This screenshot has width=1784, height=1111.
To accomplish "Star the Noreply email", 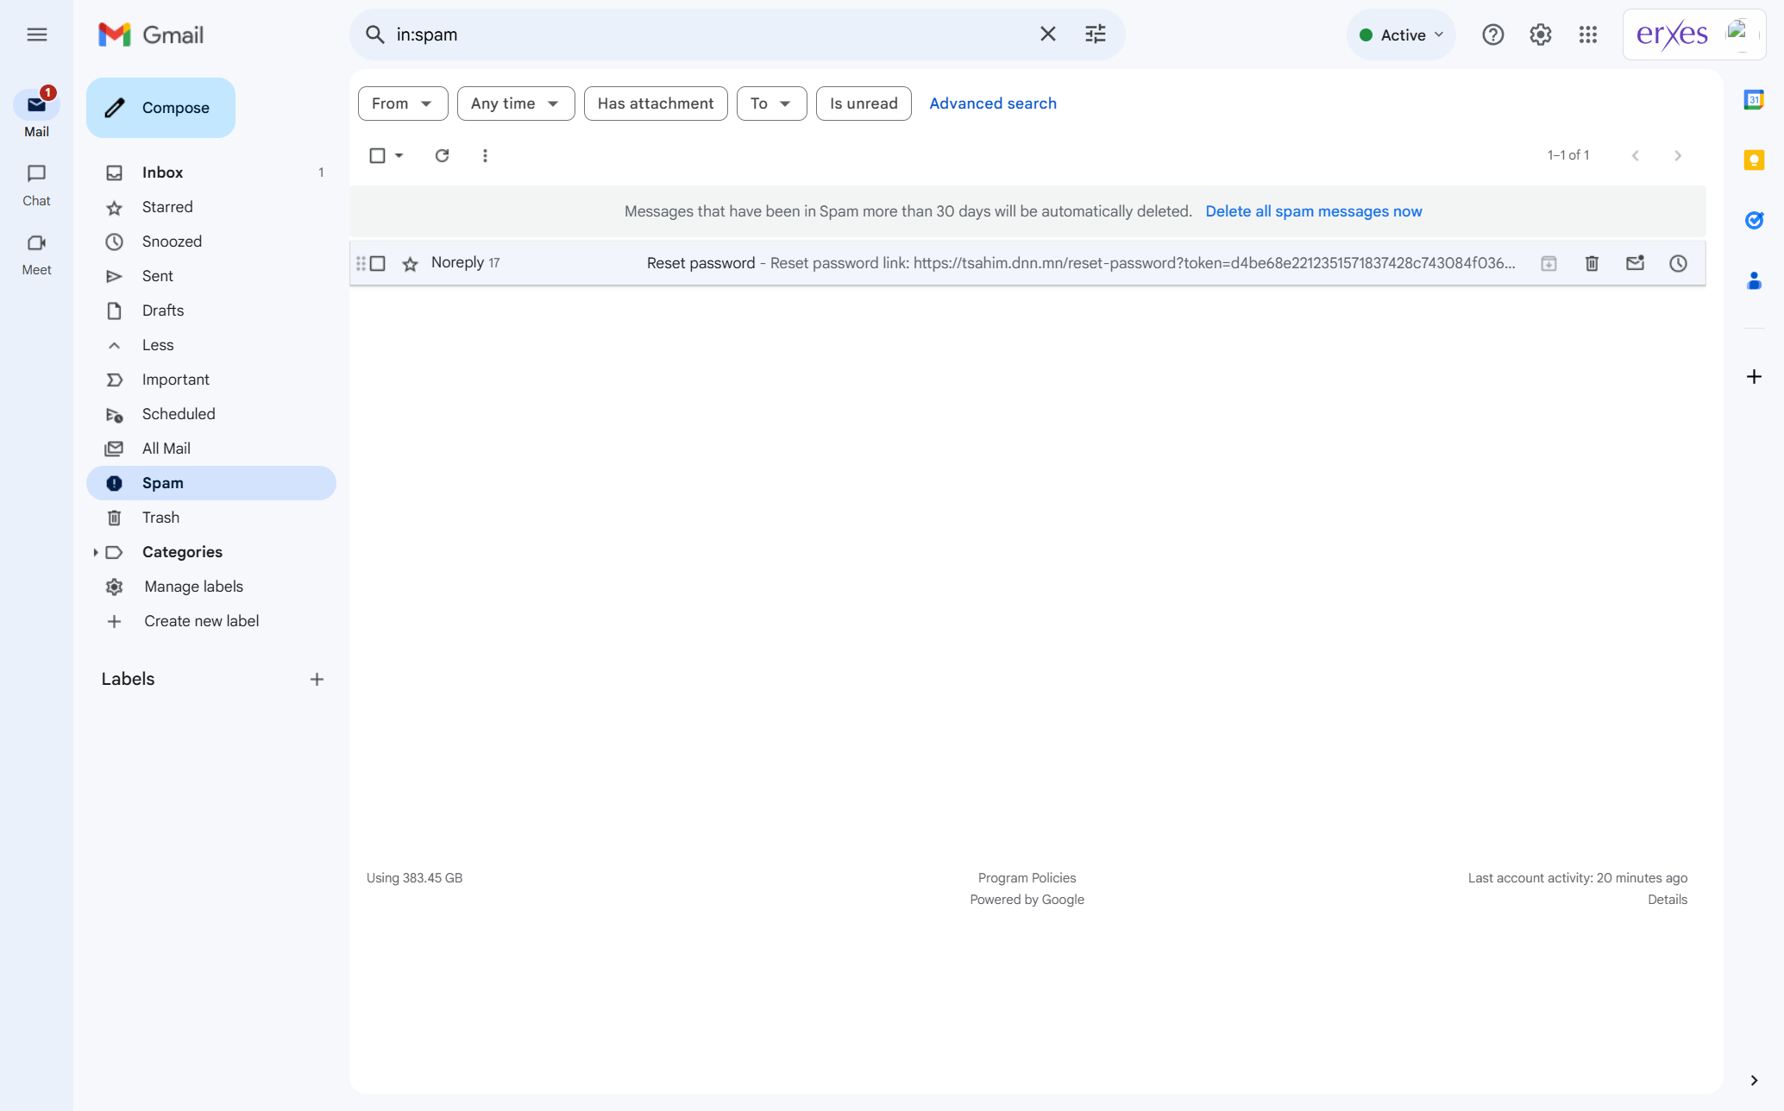I will 411,264.
